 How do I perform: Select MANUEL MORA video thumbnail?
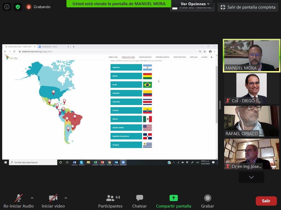click(251, 56)
